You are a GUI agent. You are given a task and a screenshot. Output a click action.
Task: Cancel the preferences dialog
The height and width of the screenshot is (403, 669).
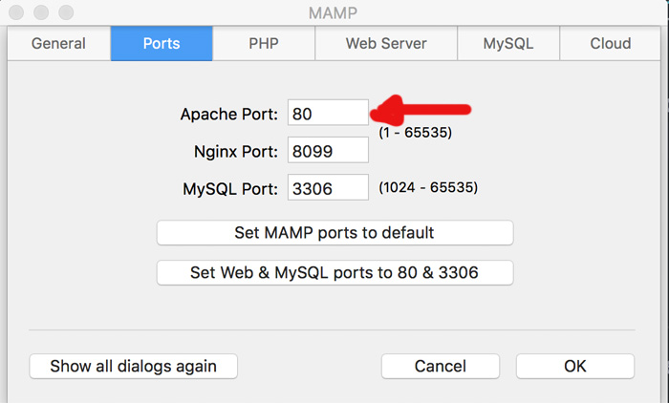440,366
